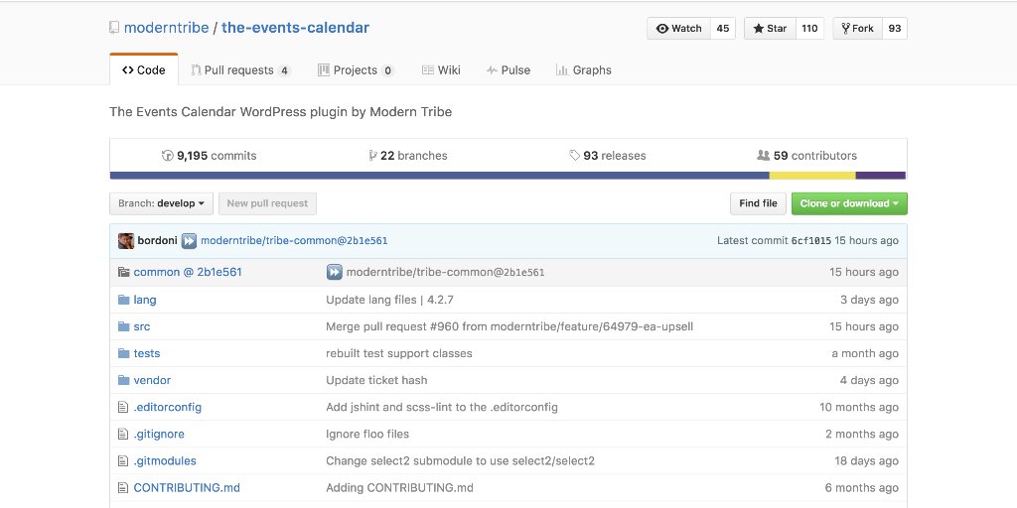The width and height of the screenshot is (1017, 508).
Task: Click the New pull request button
Action: (x=267, y=203)
